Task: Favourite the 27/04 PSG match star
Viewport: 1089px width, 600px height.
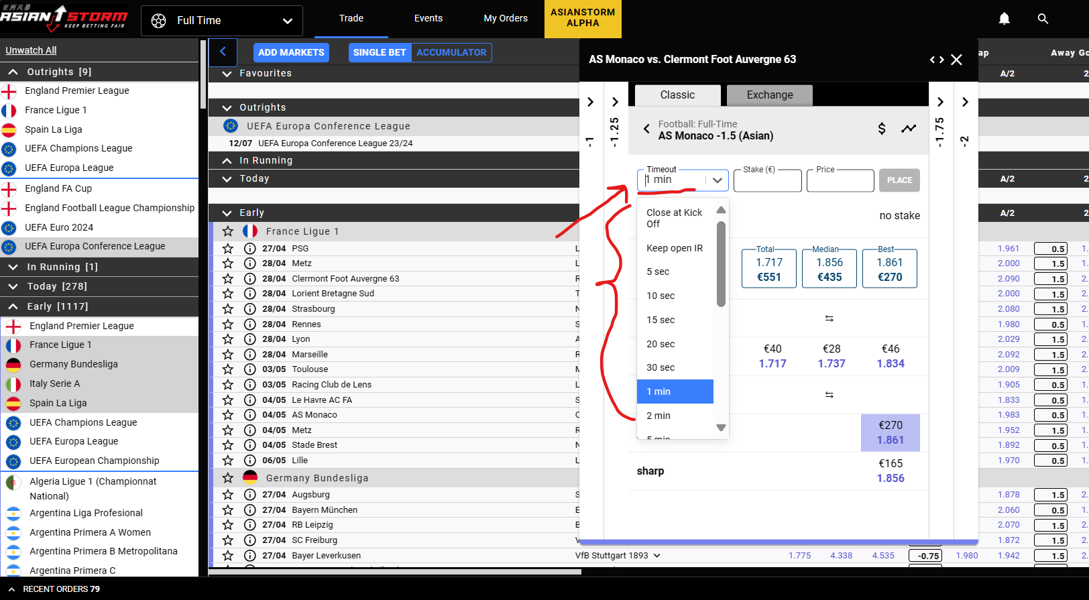Action: pos(228,248)
